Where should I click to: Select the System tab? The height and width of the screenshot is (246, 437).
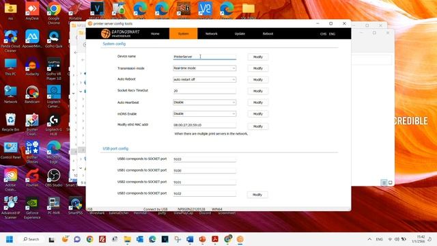coord(183,33)
